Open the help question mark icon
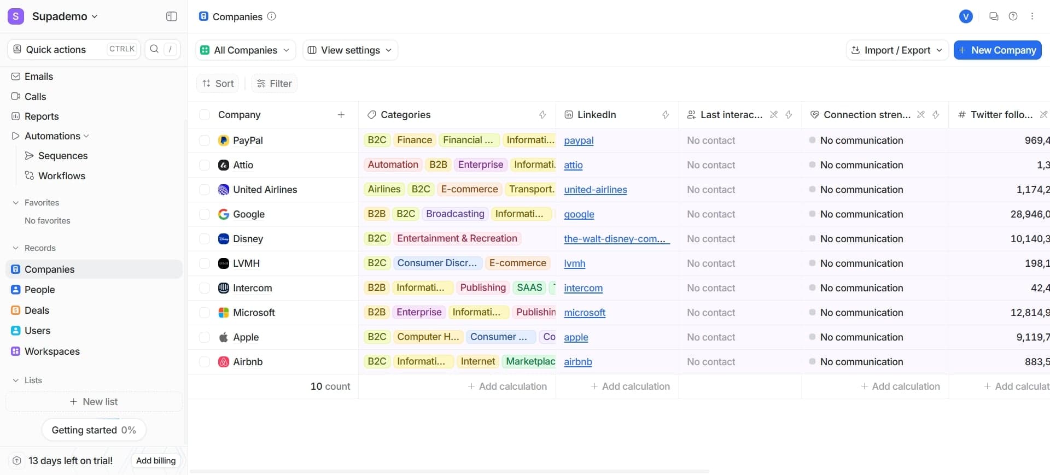 click(1013, 16)
